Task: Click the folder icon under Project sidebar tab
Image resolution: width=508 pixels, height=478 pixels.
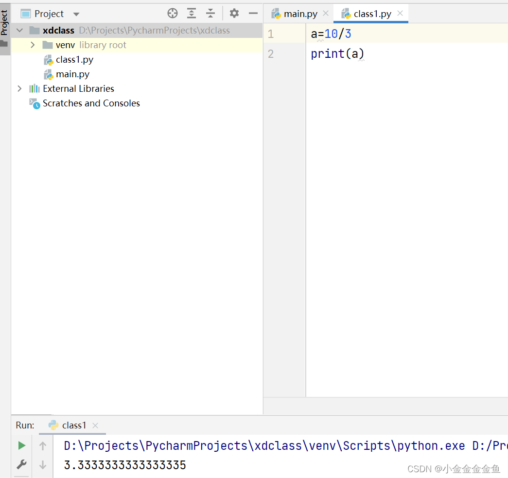Action: tap(4, 44)
